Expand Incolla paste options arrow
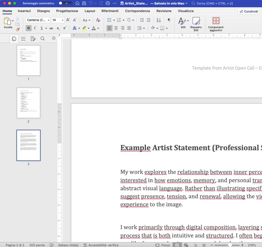262x247 pixels. (x=13, y=21)
